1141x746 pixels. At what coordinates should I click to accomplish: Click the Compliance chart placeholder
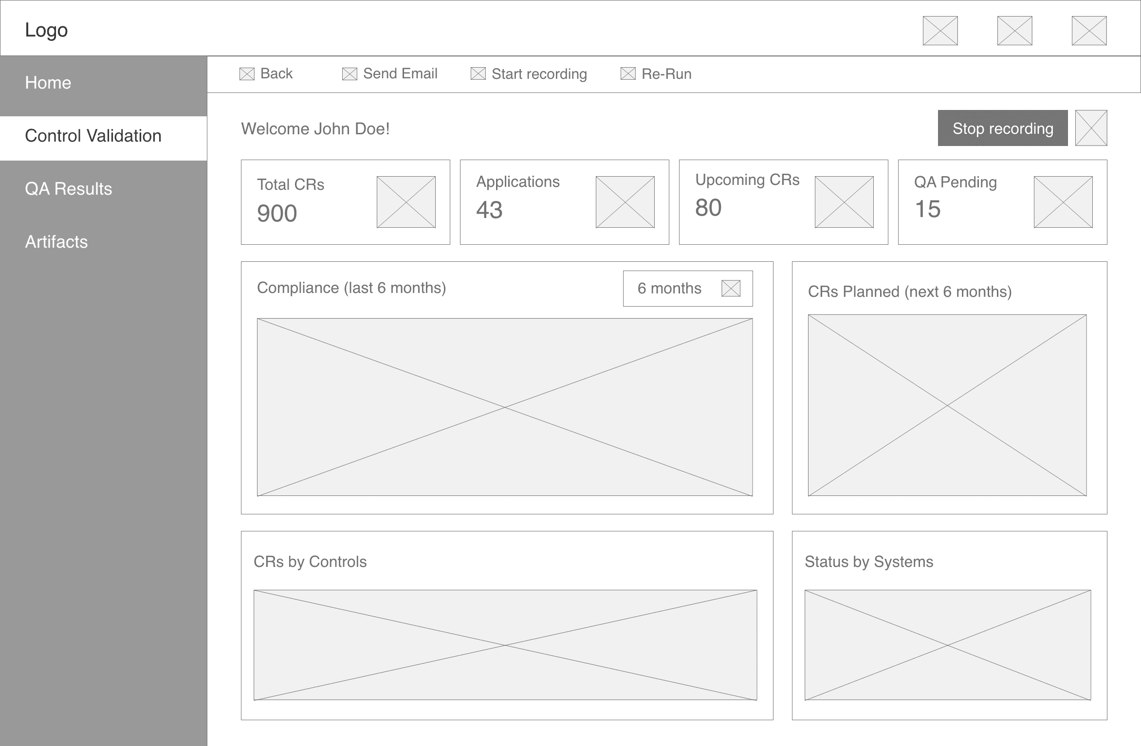505,407
